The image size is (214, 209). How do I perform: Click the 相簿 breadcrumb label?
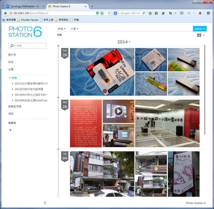point(59,35)
